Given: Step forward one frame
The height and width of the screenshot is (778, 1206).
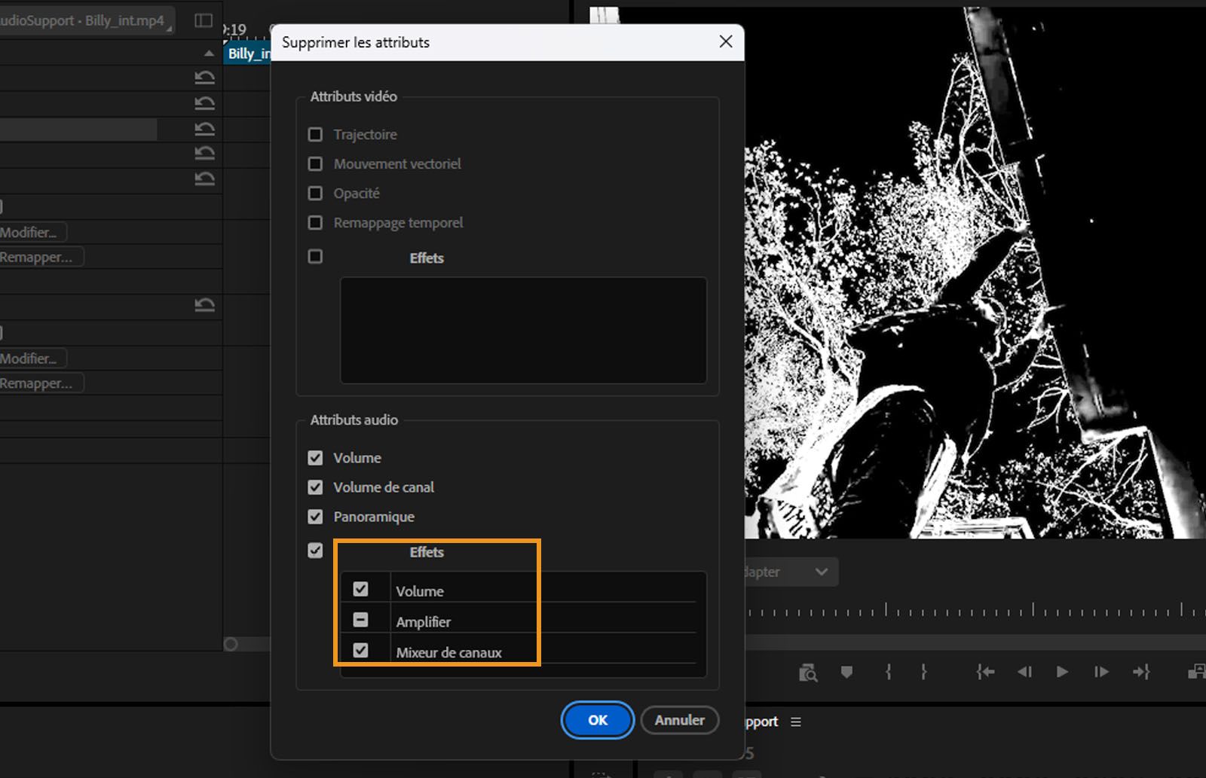Looking at the screenshot, I should point(1101,672).
